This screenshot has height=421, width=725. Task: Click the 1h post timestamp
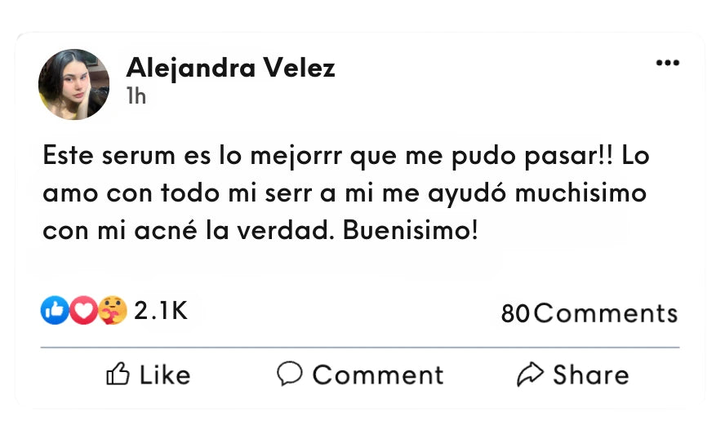136,96
